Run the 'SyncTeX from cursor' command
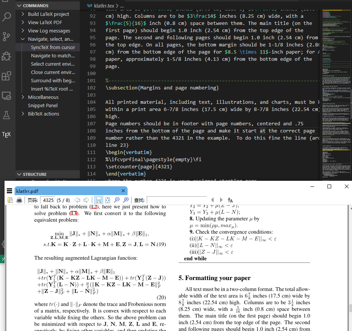This screenshot has width=352, height=331. [x=53, y=47]
